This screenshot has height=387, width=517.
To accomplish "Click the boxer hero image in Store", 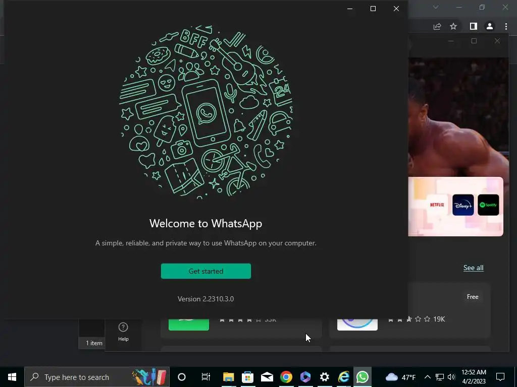I will tap(458, 117).
